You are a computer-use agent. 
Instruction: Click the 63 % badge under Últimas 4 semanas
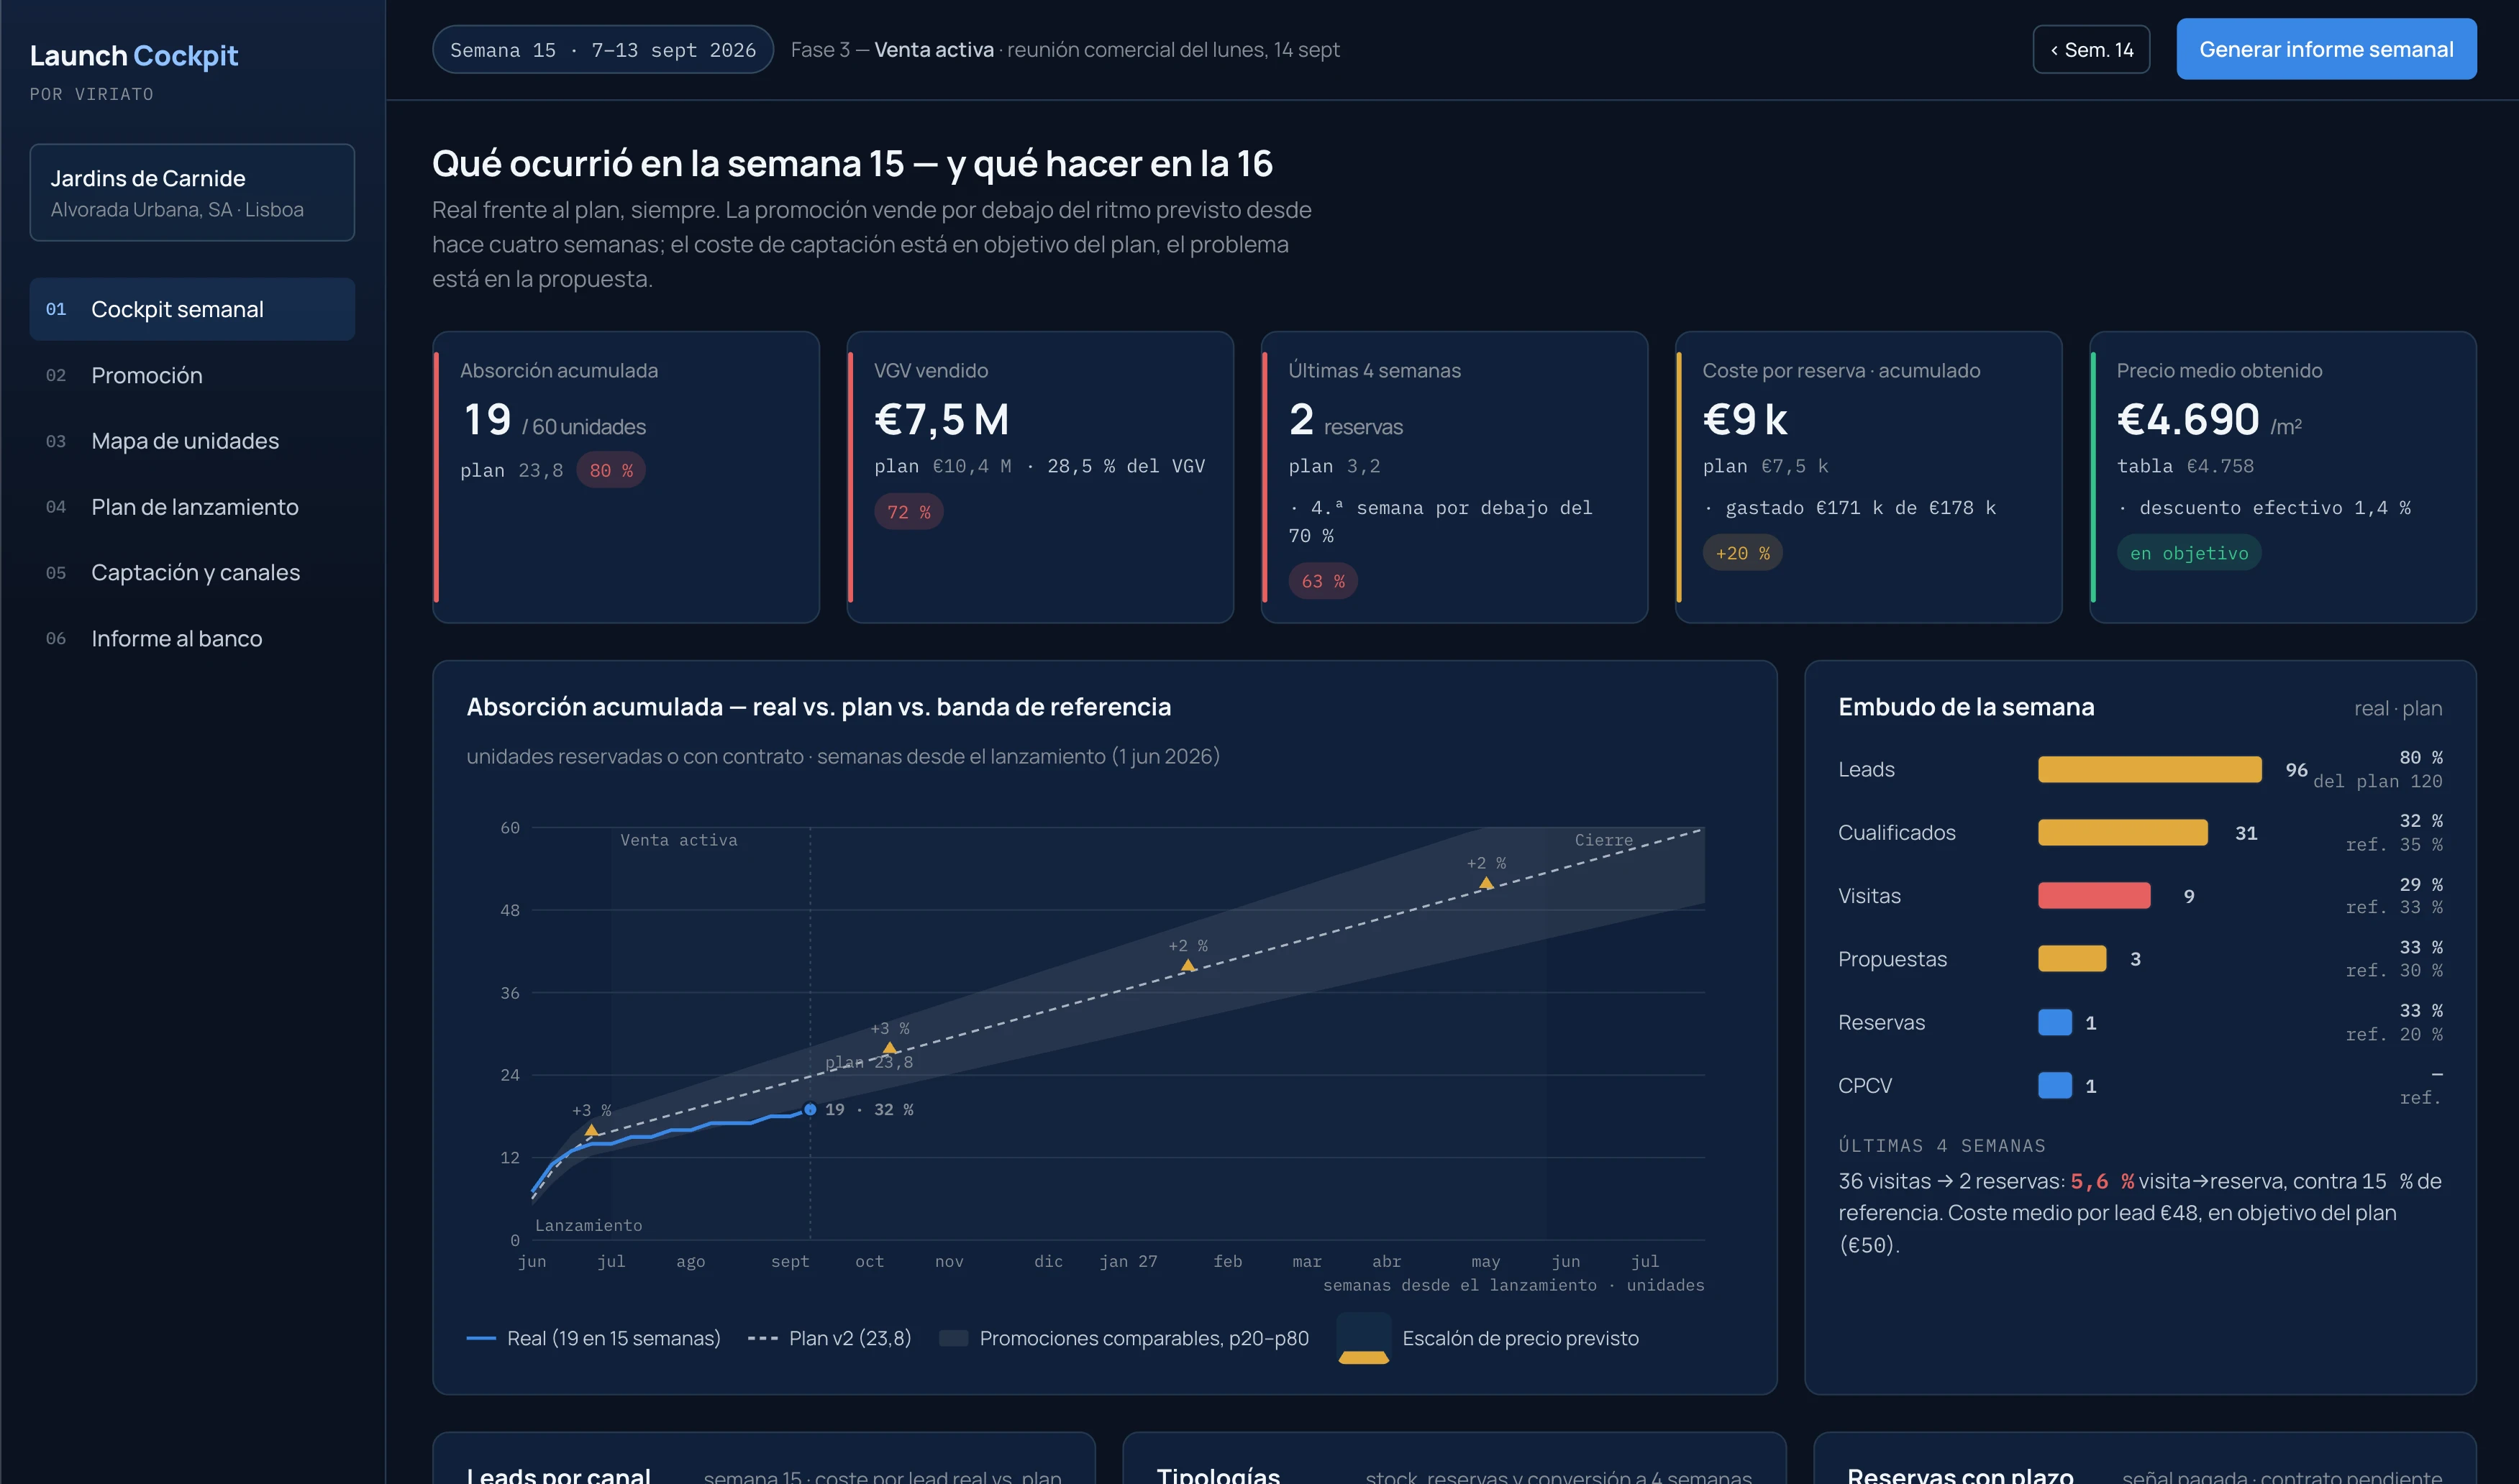click(x=1323, y=581)
